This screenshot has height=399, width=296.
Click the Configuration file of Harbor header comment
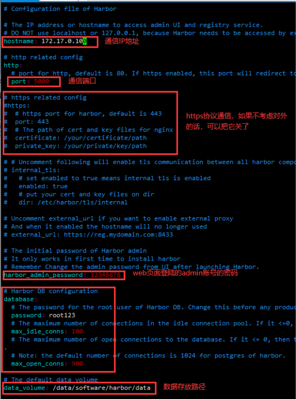click(x=60, y=9)
